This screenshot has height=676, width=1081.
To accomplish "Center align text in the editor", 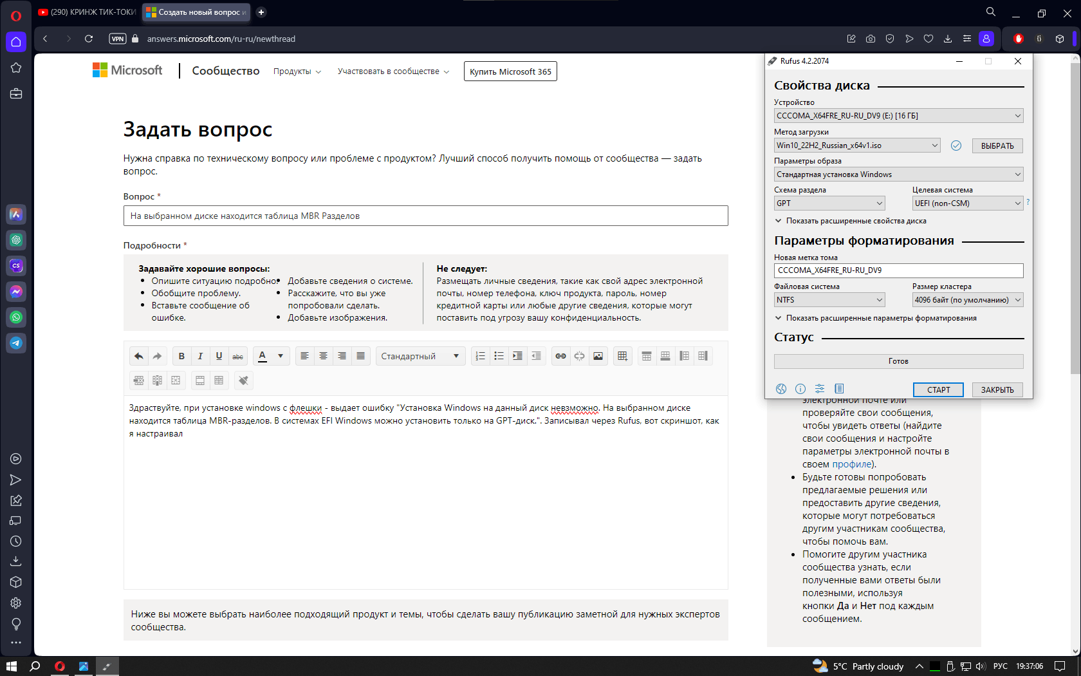I will coord(324,356).
